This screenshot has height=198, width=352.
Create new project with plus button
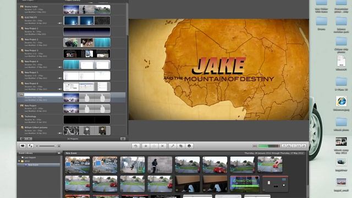[123, 139]
